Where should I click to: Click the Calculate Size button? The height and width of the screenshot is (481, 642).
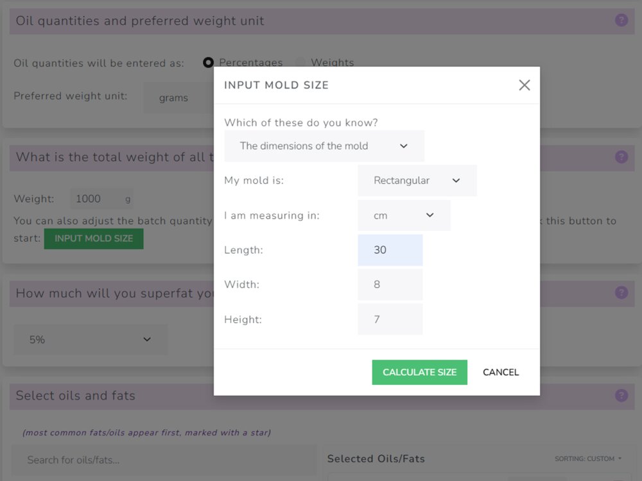pyautogui.click(x=419, y=372)
